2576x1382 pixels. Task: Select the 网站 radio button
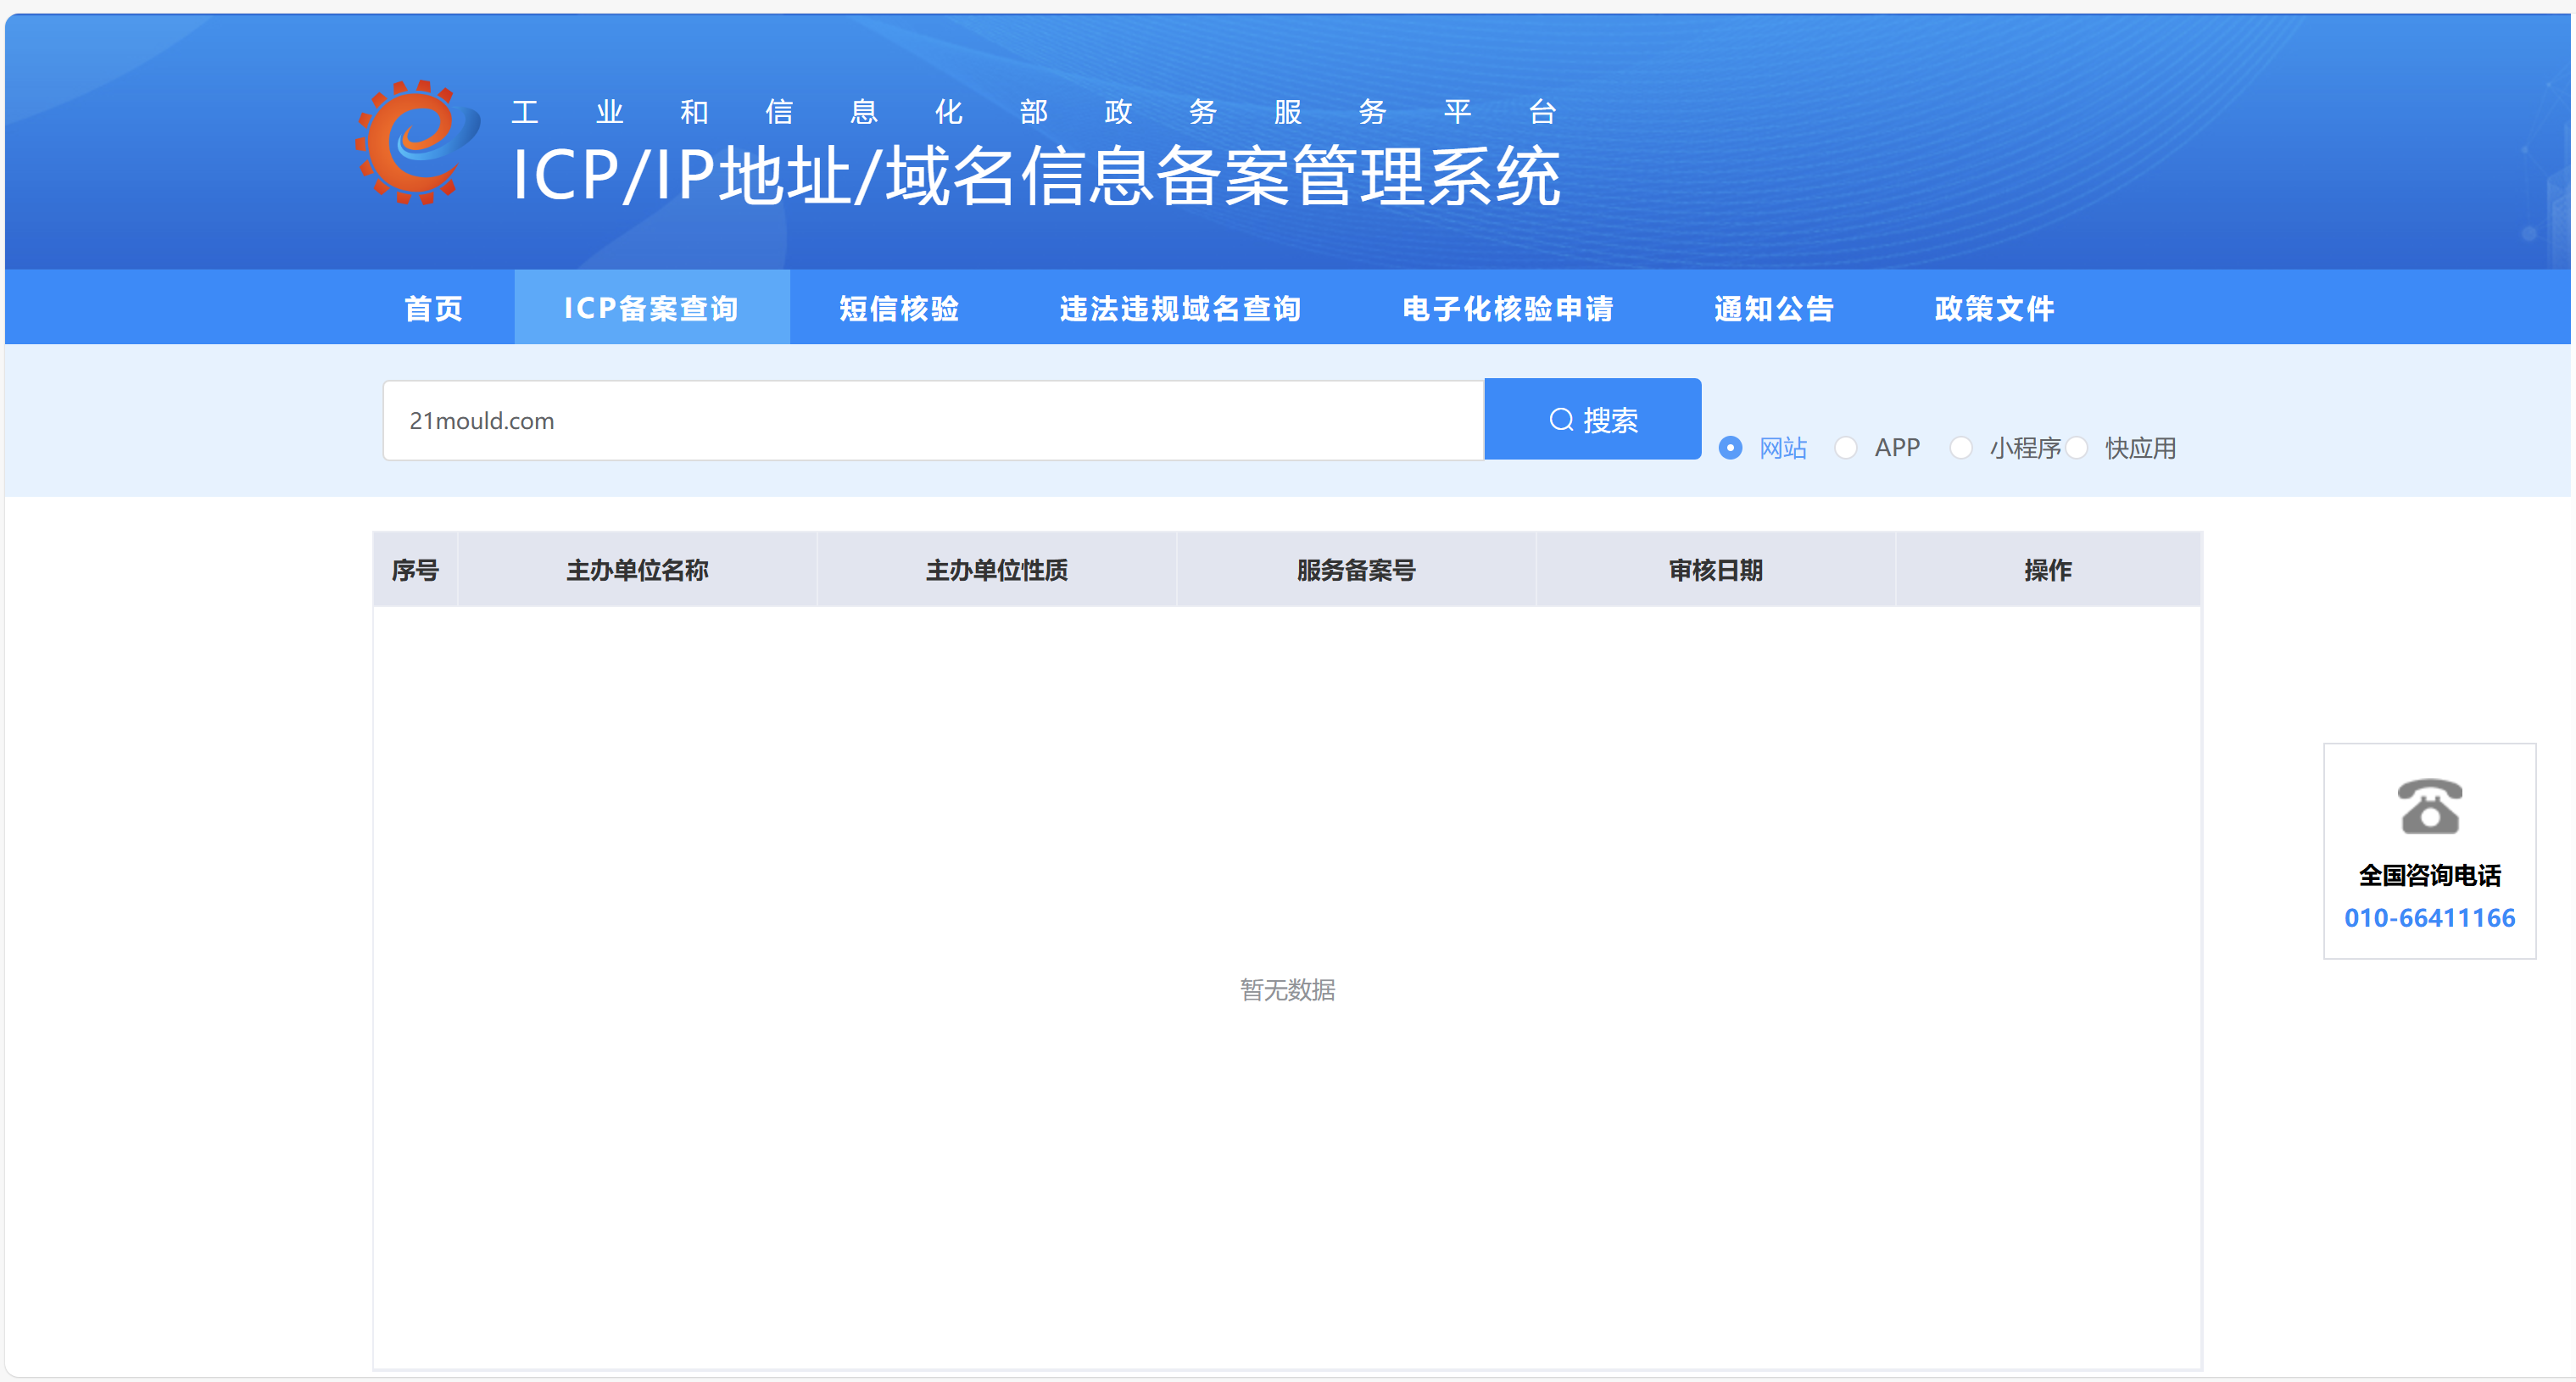1732,448
